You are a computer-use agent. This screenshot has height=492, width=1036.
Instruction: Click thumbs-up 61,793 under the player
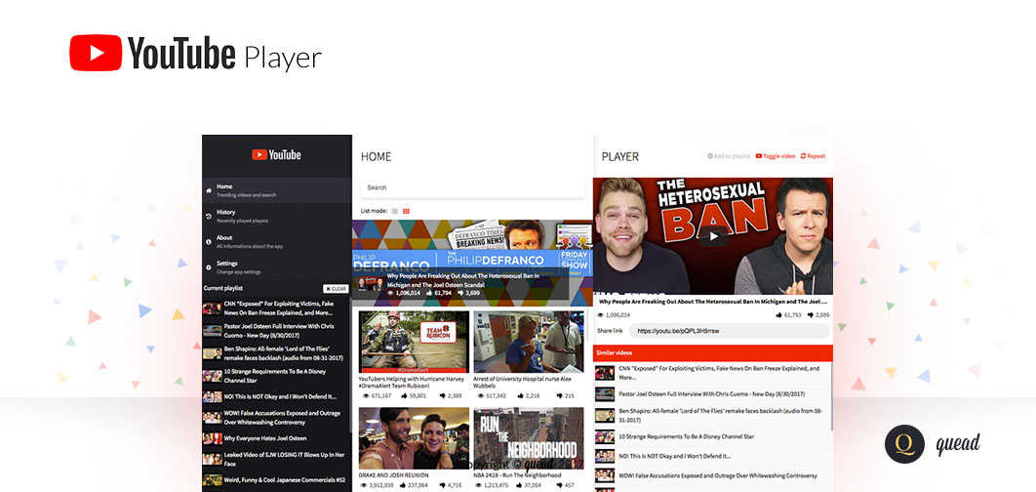point(779,315)
